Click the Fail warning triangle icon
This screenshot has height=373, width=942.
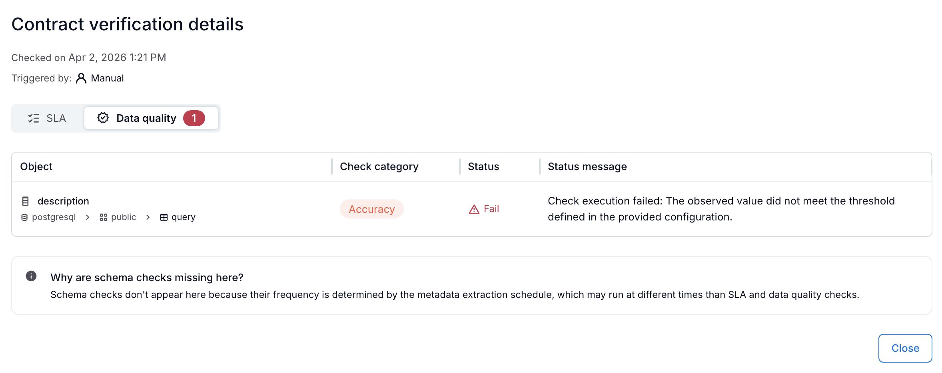(474, 209)
